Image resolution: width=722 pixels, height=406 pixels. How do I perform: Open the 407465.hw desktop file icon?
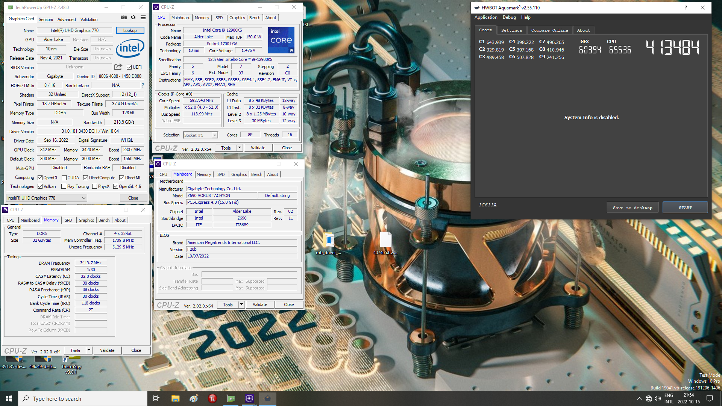click(x=385, y=243)
